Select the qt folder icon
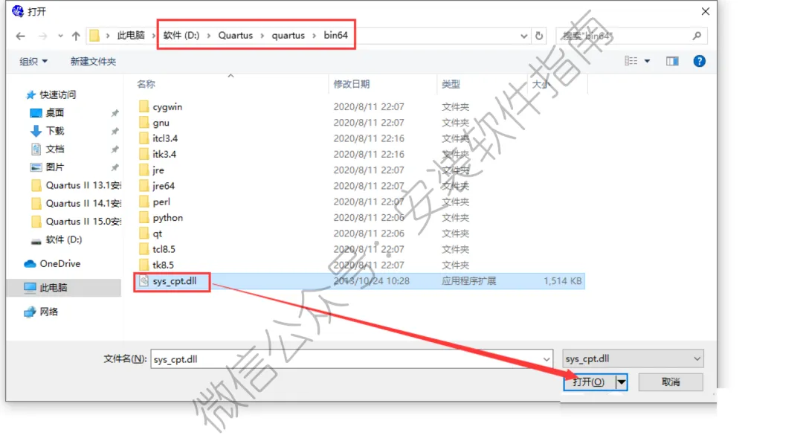The width and height of the screenshot is (803, 441). point(144,234)
